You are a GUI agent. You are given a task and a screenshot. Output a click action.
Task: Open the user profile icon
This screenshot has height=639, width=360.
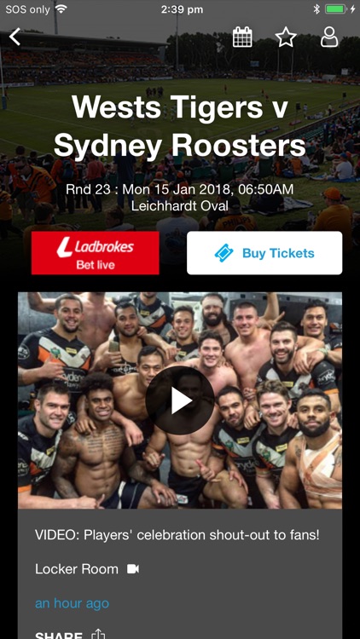329,37
